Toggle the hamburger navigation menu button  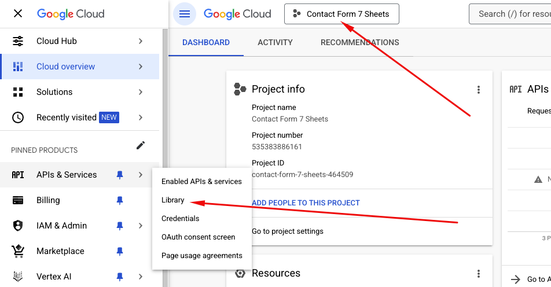tap(185, 14)
